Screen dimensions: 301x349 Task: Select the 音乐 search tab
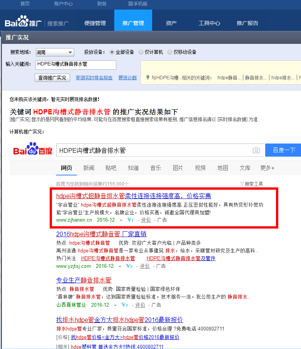click(x=156, y=168)
